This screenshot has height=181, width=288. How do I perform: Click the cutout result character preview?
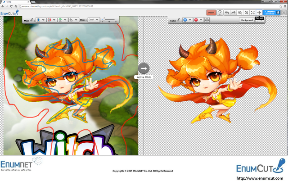click(218, 81)
